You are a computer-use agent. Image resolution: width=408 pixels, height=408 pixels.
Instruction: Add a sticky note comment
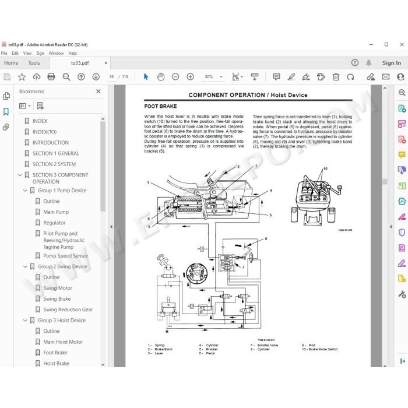point(276,77)
